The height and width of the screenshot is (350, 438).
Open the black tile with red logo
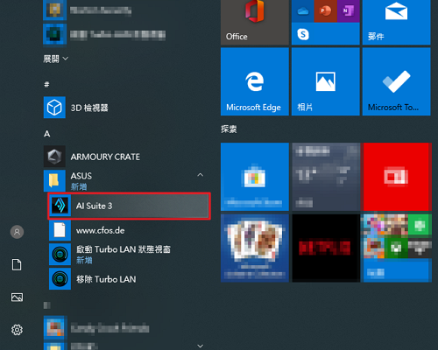coord(325,248)
